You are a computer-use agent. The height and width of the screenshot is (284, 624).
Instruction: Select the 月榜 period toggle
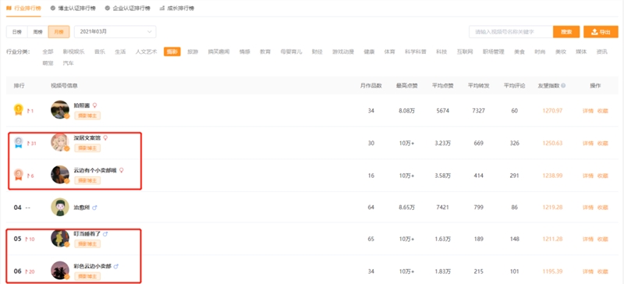coord(59,32)
